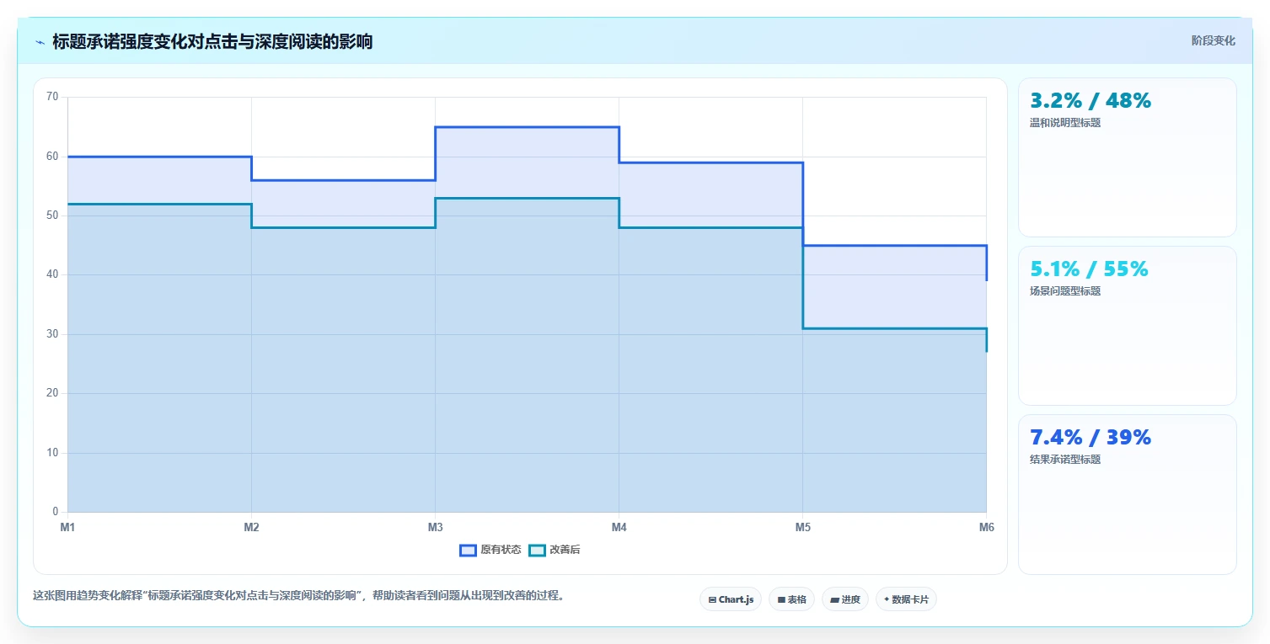Click the 7.4% / 39% value
Viewport: 1270px width, 644px height.
click(x=1090, y=437)
